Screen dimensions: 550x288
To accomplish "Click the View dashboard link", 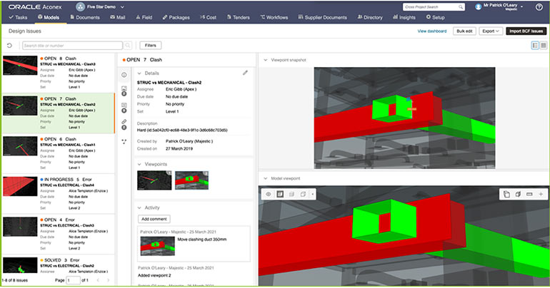I will pos(432,31).
